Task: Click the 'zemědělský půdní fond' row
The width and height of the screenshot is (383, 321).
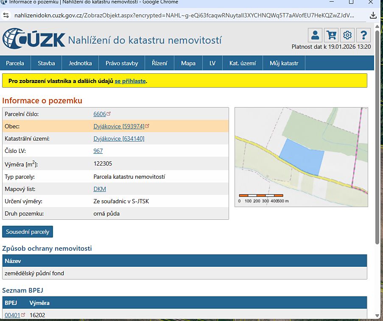Action: [x=185, y=273]
